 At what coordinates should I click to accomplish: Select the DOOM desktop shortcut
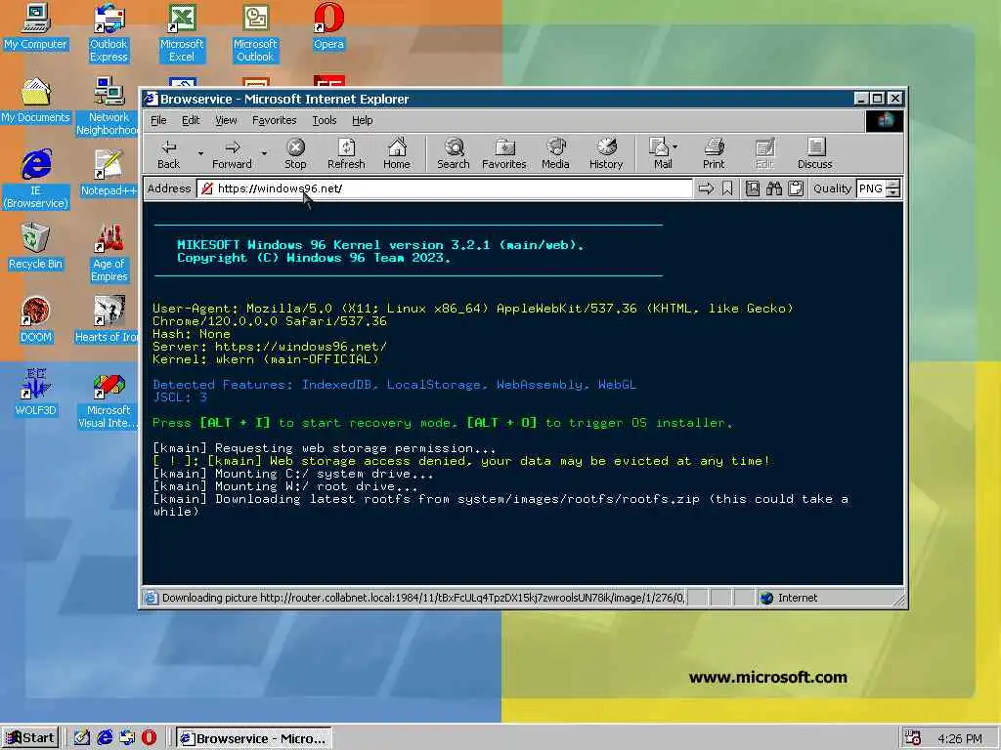click(x=36, y=319)
